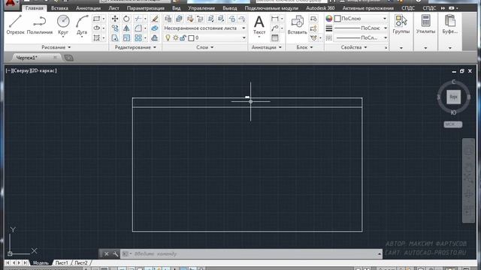Click the ПоСлою color swatch box
The image size is (481, 270).
[337, 19]
